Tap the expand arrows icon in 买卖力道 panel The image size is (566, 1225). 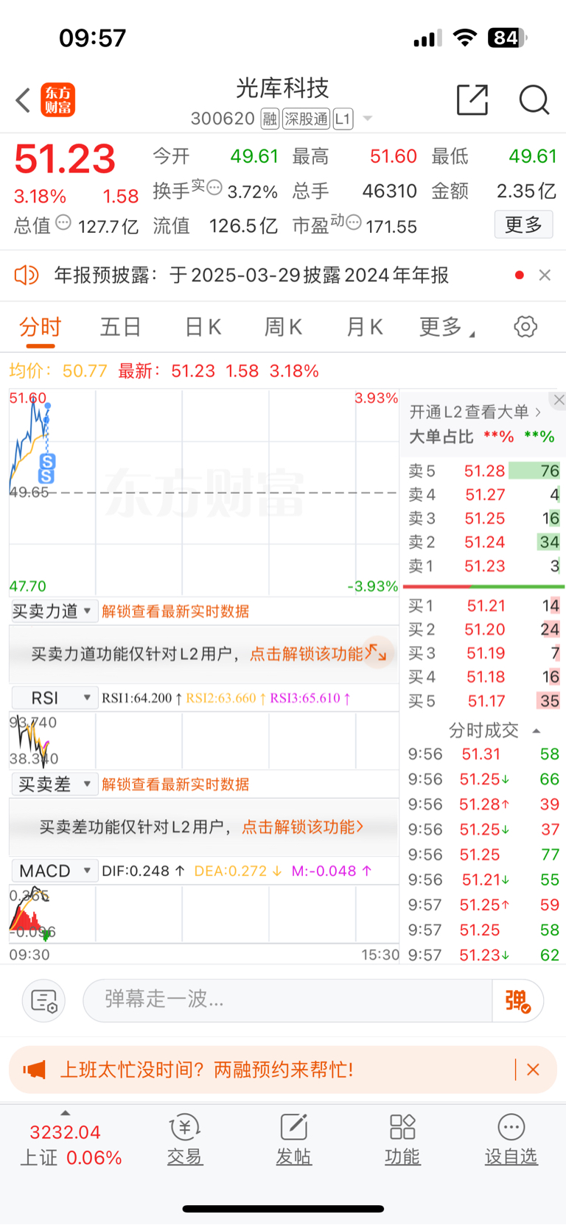pos(377,652)
